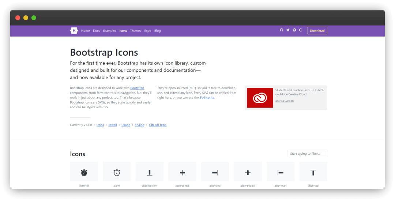Open the GitHub icon in navbar
The width and height of the screenshot is (395, 199).
281,30
